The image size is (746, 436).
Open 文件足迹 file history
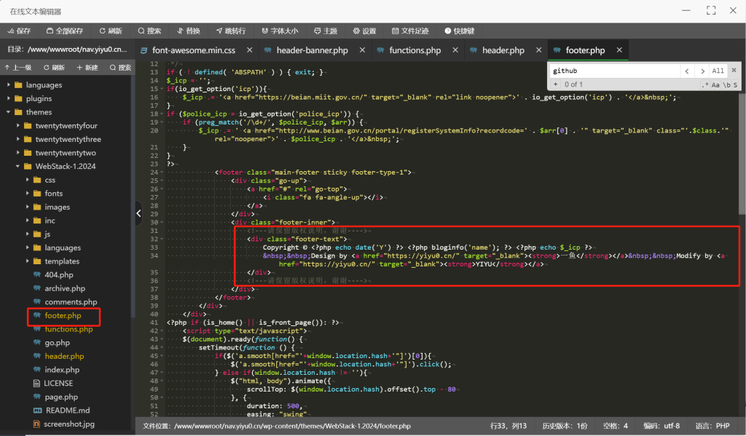click(410, 31)
